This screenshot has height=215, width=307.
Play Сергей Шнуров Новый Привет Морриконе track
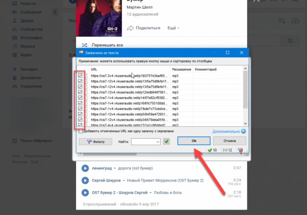coord(85,180)
